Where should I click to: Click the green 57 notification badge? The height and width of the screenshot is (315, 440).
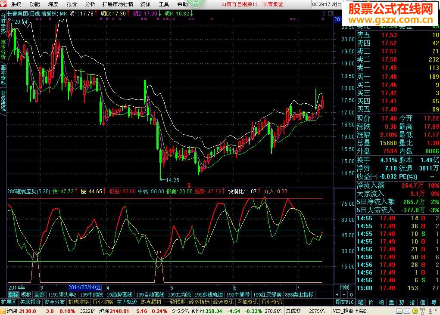pyautogui.click(x=196, y=3)
